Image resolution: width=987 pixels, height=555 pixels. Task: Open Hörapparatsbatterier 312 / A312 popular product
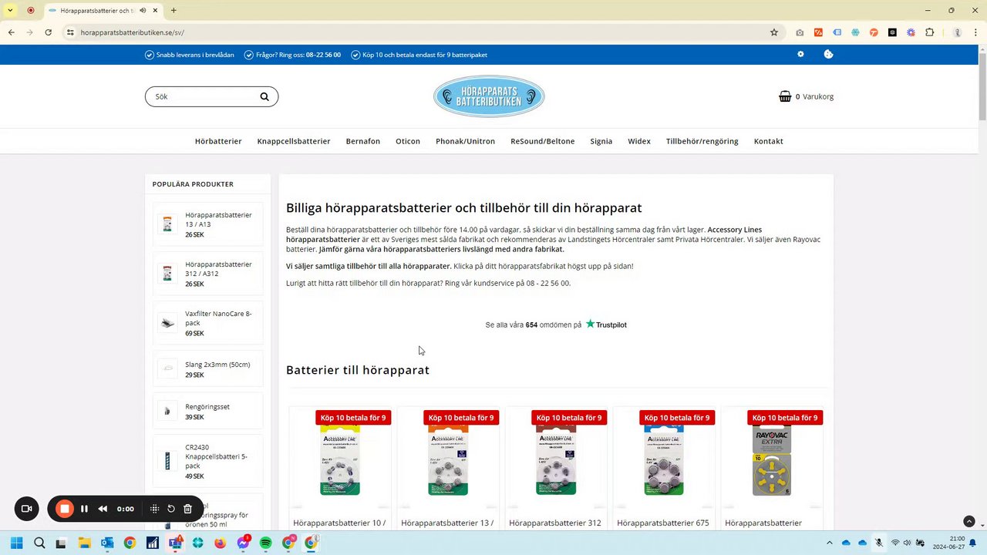pyautogui.click(x=208, y=274)
